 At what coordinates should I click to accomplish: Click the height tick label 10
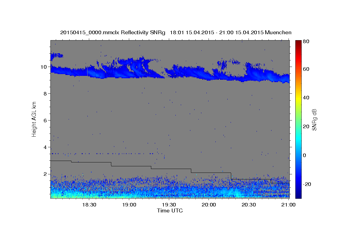tap(44, 67)
